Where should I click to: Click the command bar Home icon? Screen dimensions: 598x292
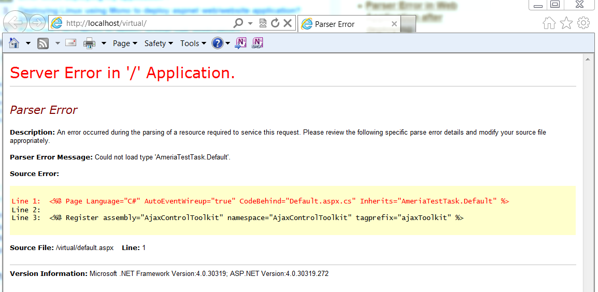tap(14, 43)
